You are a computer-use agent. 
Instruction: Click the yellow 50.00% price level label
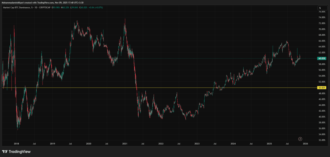321,88
